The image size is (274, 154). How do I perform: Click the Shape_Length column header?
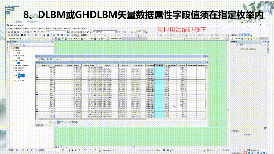(x=73, y=65)
